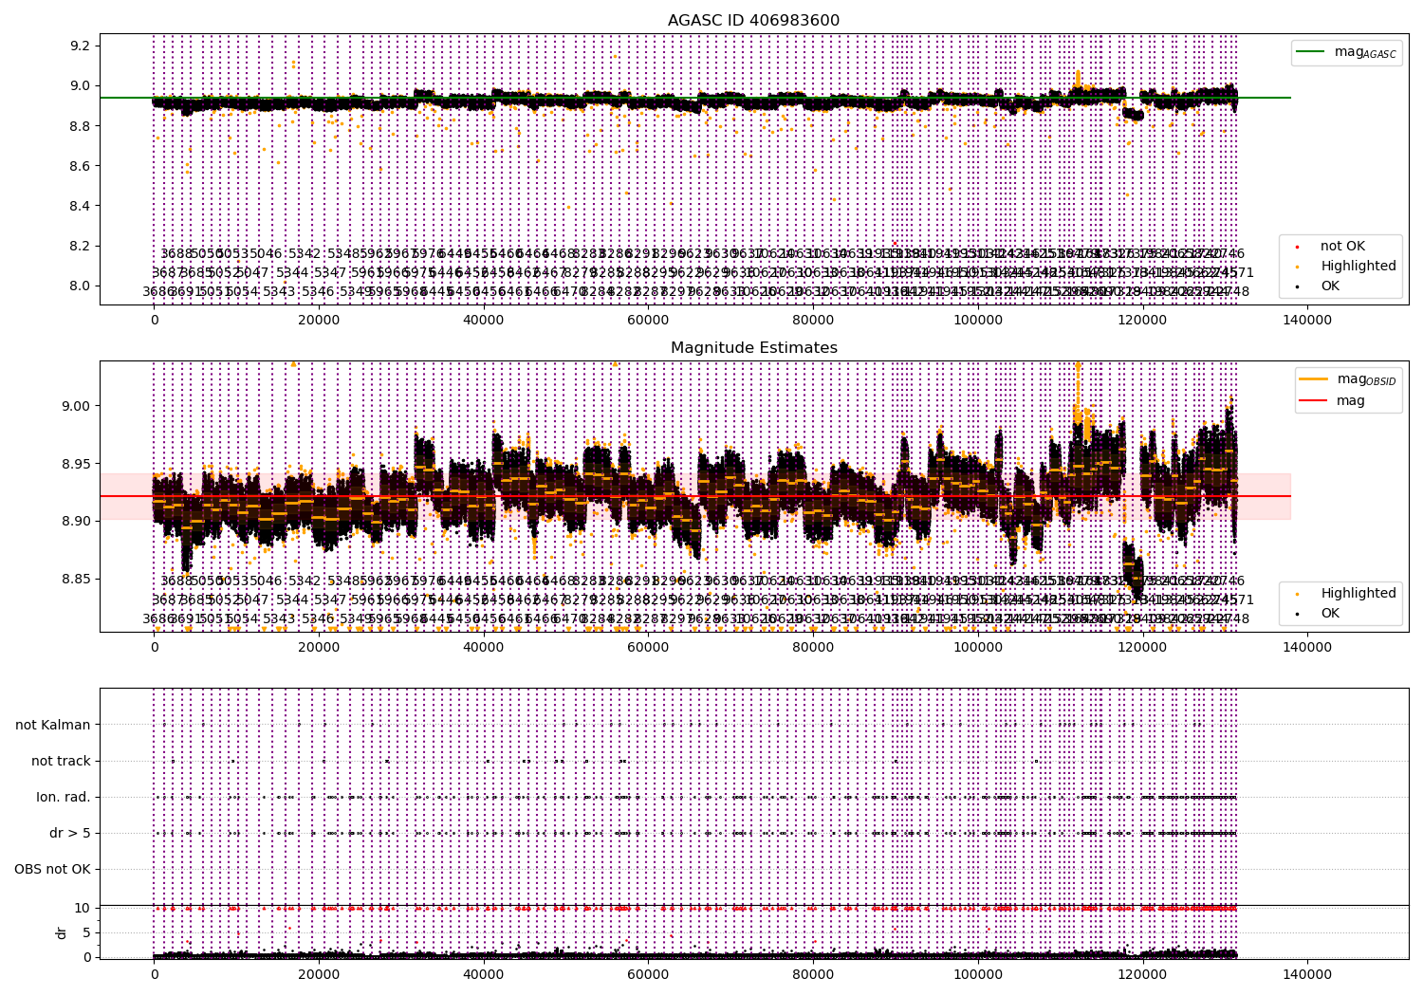Click the 'dr > 5' row label

coord(70,833)
